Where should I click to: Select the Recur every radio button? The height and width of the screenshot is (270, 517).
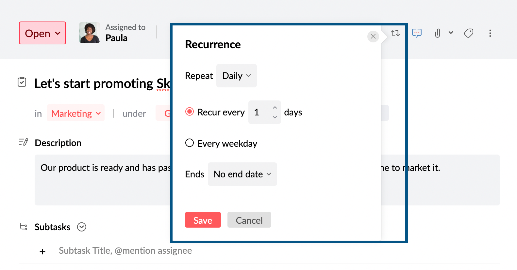tap(190, 112)
